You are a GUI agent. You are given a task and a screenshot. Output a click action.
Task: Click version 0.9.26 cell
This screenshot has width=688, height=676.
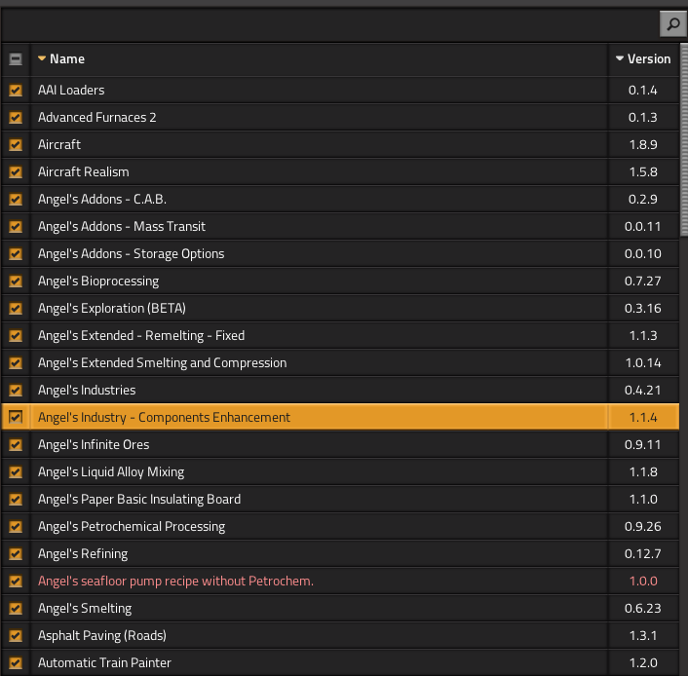click(643, 526)
